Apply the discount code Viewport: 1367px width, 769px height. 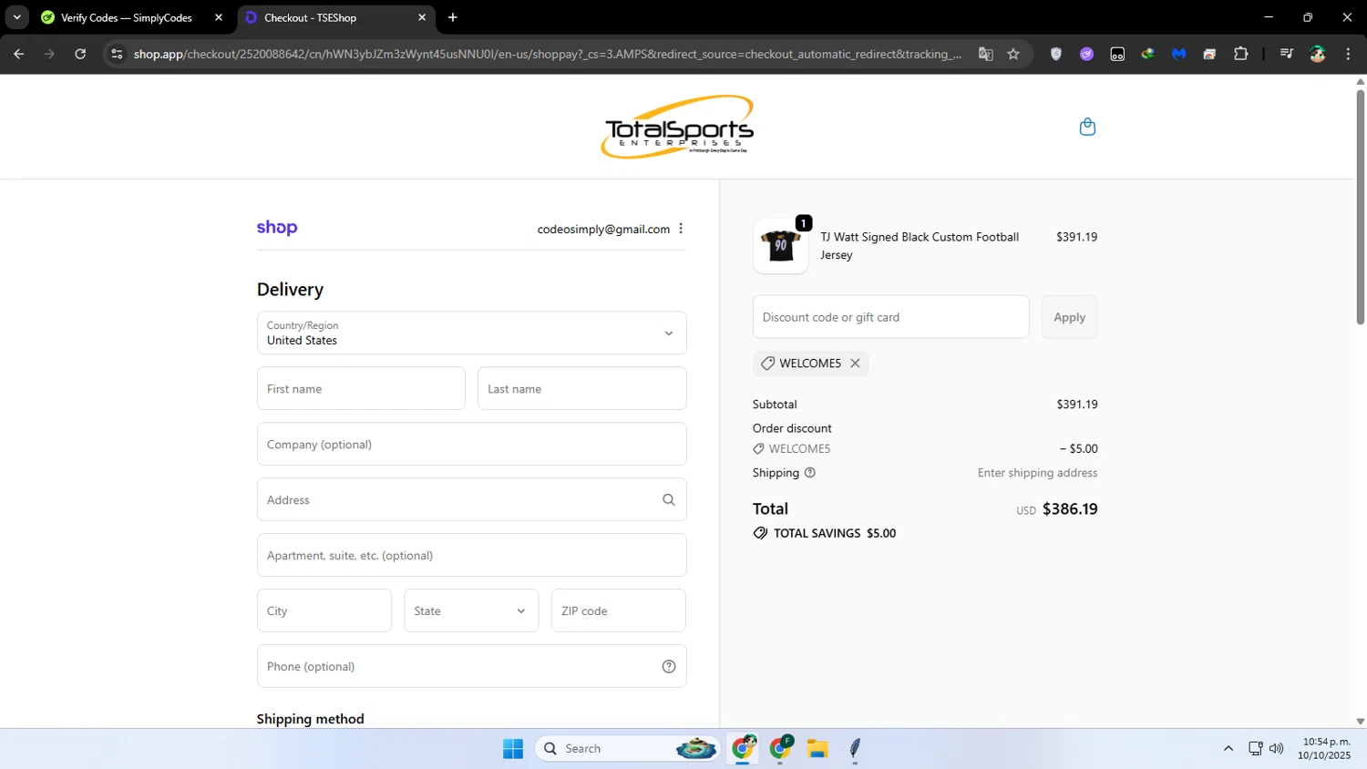1069,317
